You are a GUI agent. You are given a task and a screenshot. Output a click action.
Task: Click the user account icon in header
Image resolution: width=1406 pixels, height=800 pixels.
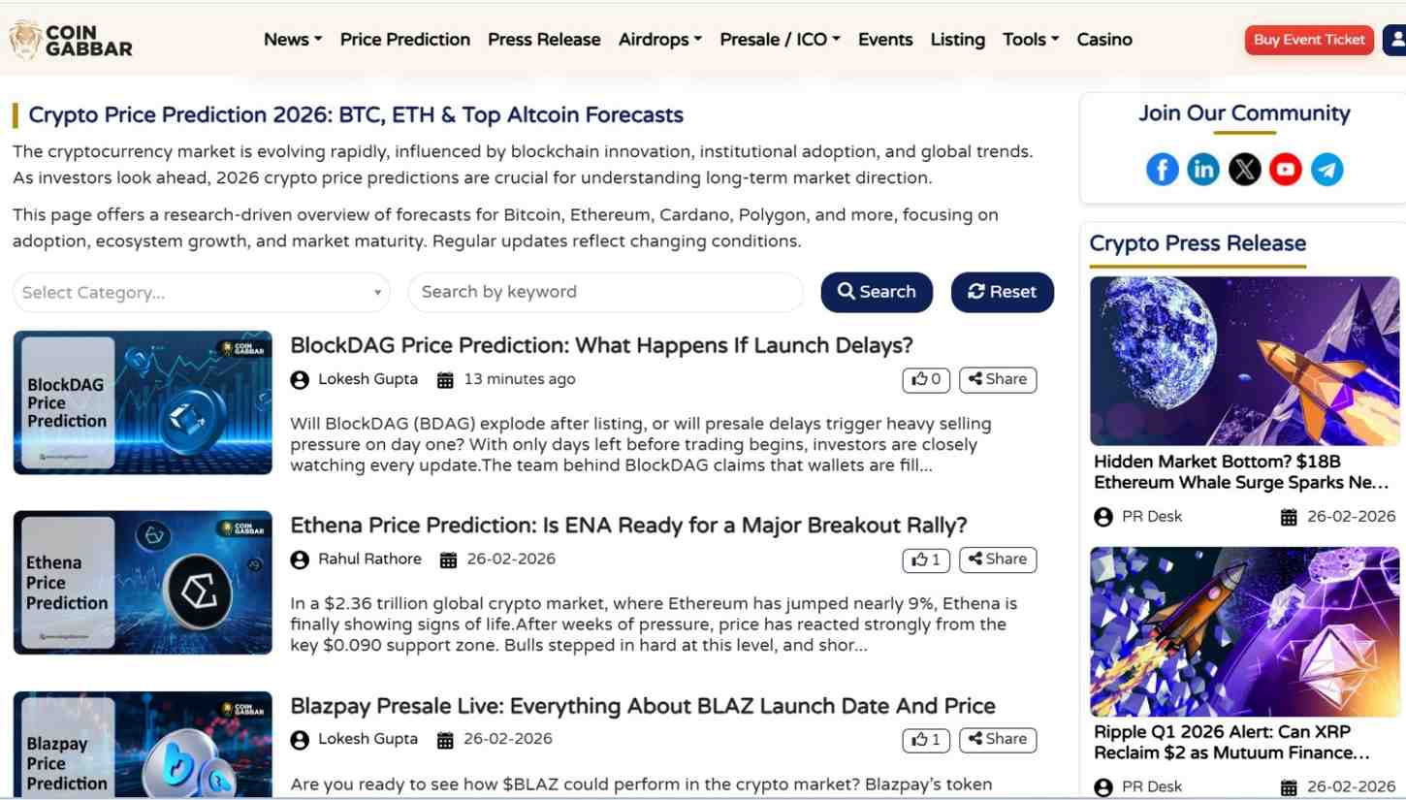pyautogui.click(x=1396, y=40)
